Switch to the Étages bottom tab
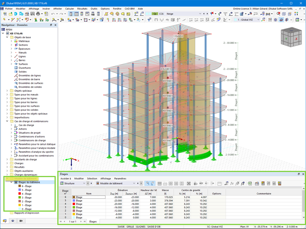Screen dimensions: 306x229 (93, 222)
